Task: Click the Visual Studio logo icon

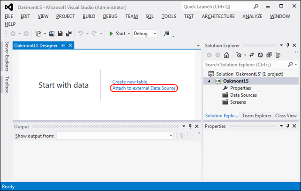Action: (x=9, y=8)
